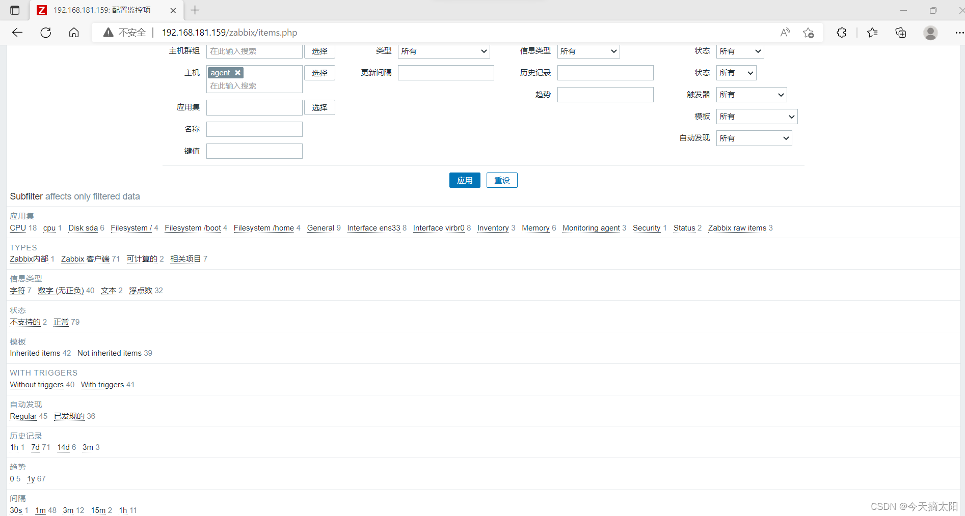Open browser extensions icon

[x=842, y=33]
